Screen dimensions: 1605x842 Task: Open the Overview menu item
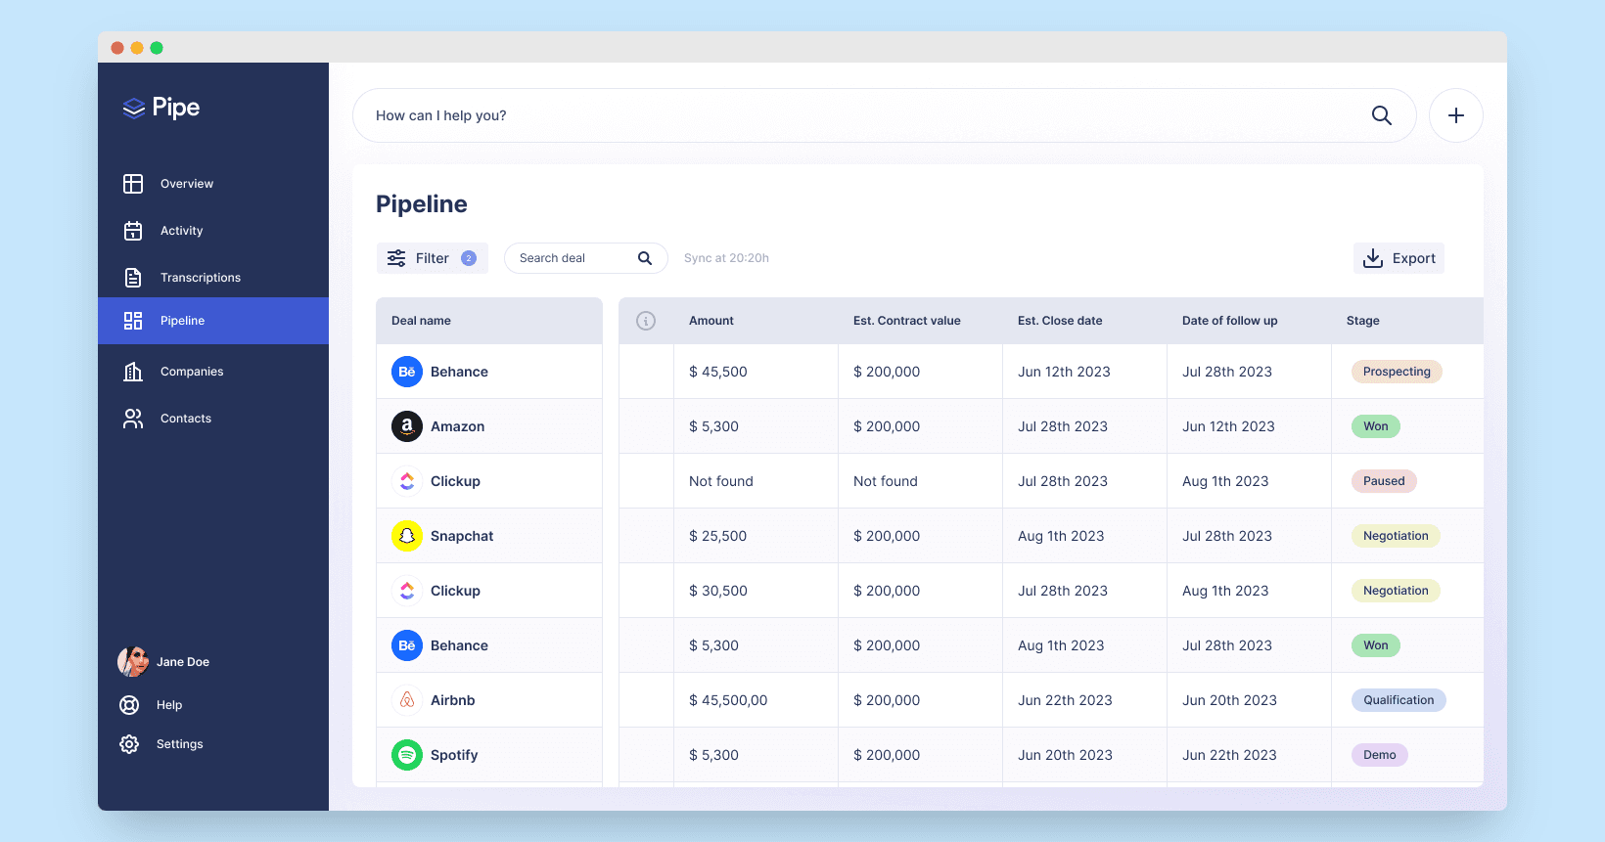213,184
